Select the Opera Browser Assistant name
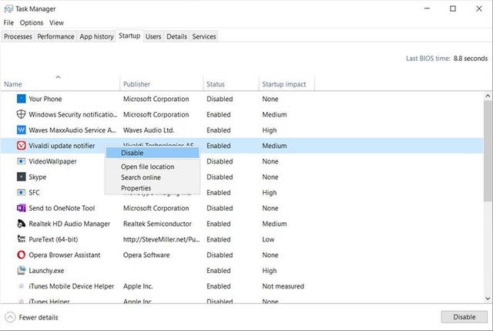Screen dimensions: 493x331 tap(65, 255)
